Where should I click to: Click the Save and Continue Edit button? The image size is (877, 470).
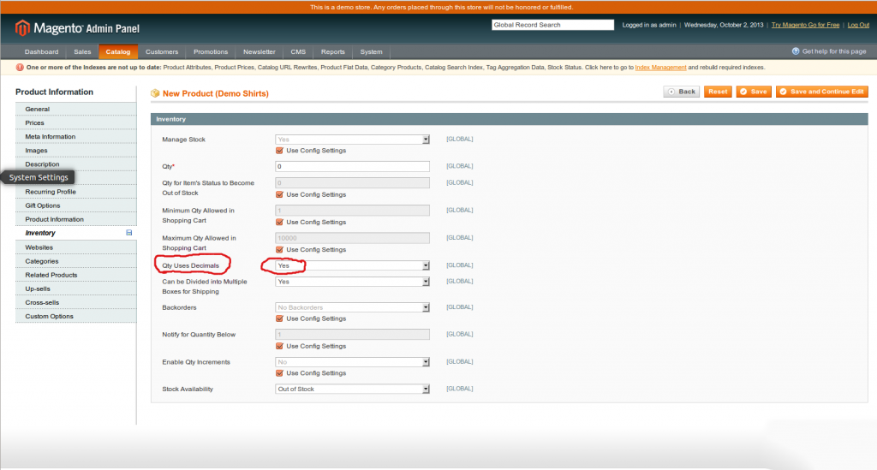821,92
